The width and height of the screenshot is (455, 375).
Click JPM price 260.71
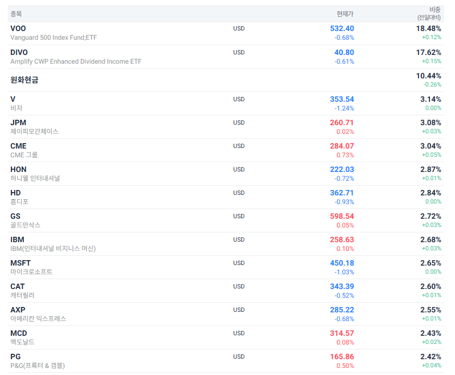[342, 122]
